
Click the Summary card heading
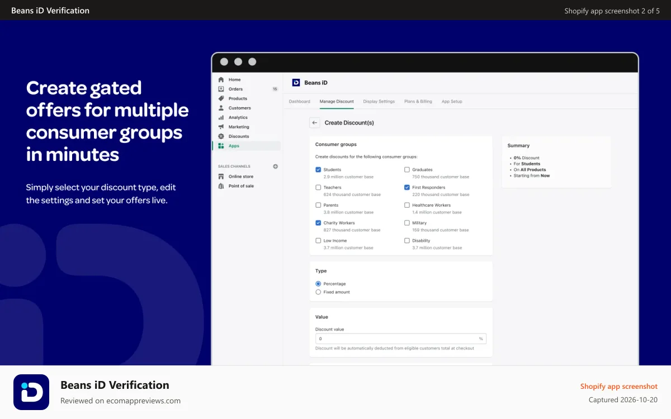[518, 146]
